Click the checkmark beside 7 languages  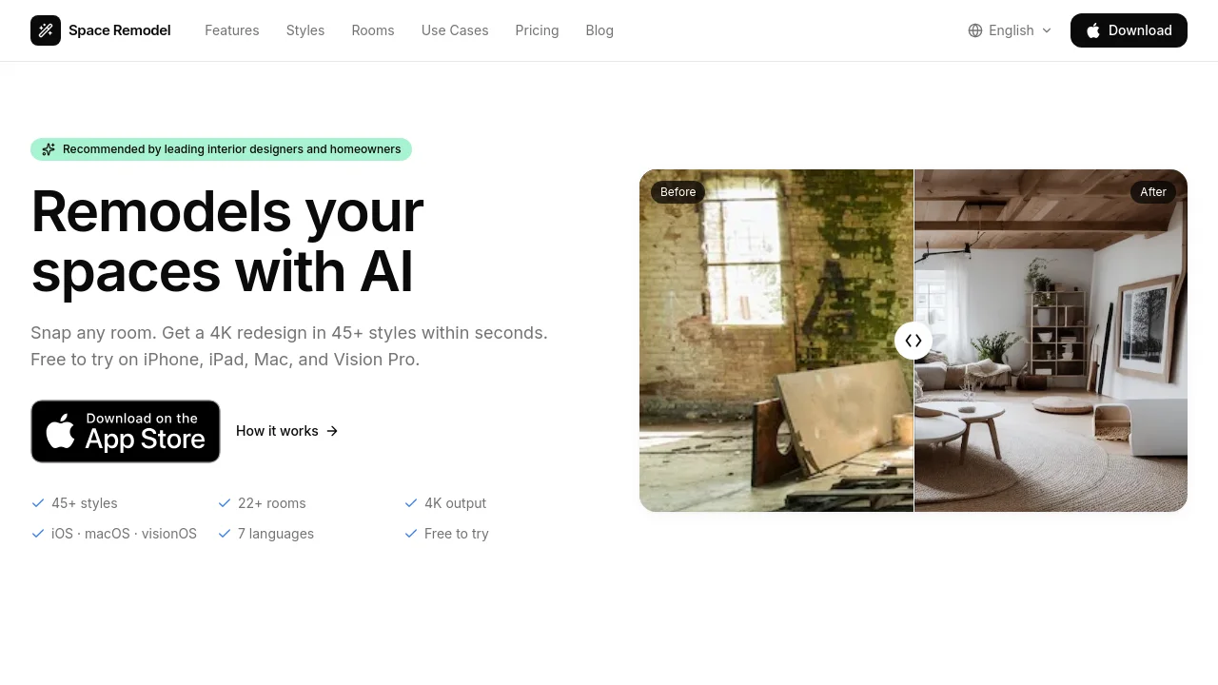[225, 534]
